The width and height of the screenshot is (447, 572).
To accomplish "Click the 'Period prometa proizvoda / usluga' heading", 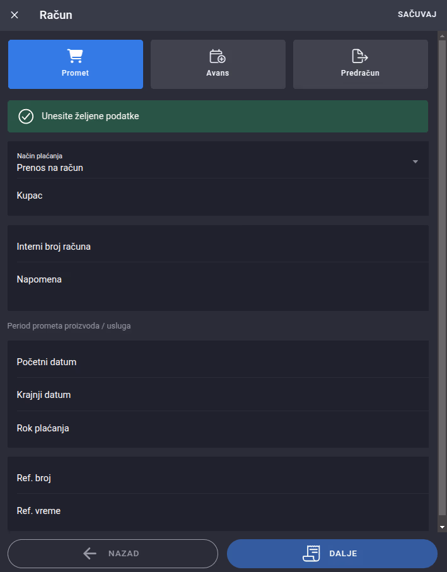I will tap(69, 326).
